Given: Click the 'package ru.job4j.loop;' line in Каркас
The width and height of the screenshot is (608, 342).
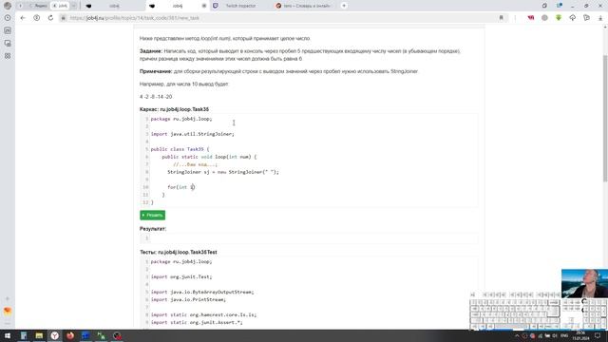Looking at the screenshot, I should pyautogui.click(x=181, y=119).
